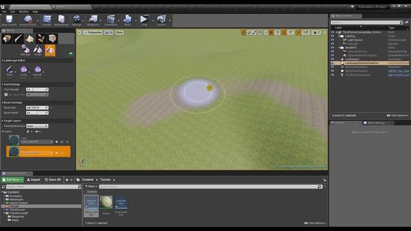Open the Edit ThirdPerson blueprint link
The image size is (411, 231).
click(x=398, y=75)
